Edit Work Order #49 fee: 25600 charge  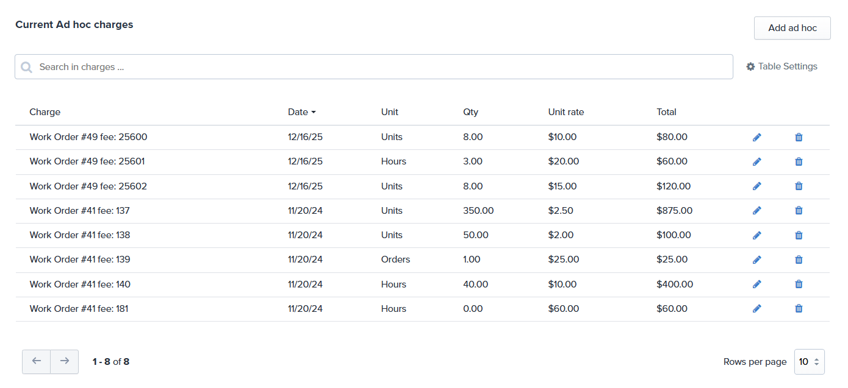coord(757,138)
